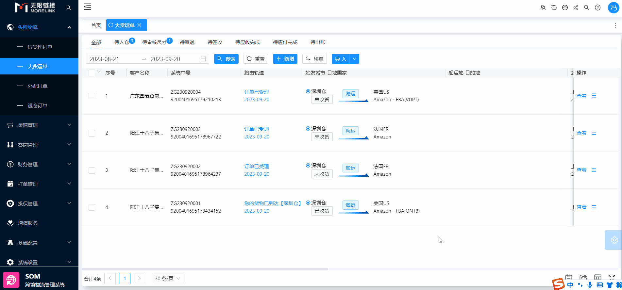Switch to the 待派送 tab
Image resolution: width=622 pixels, height=290 pixels.
[x=187, y=42]
